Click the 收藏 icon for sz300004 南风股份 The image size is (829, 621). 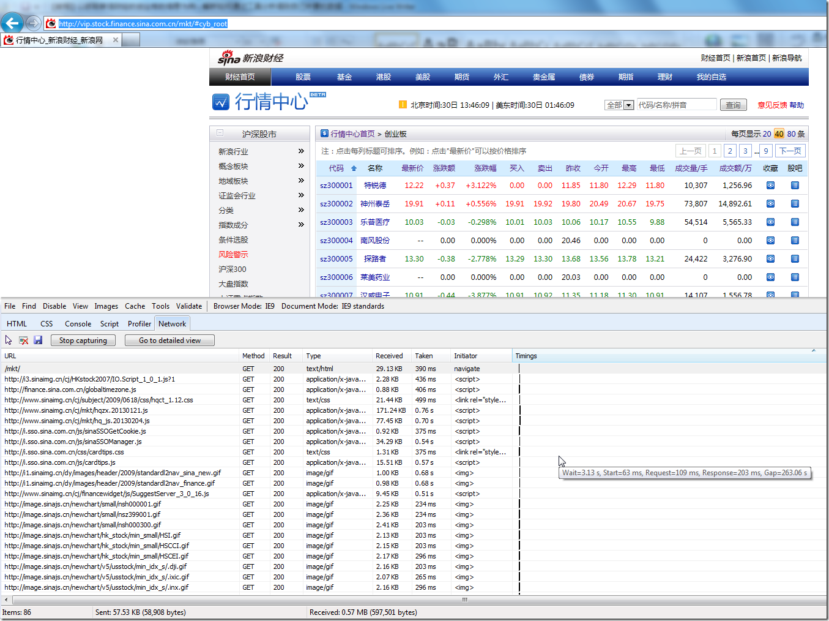click(x=770, y=240)
